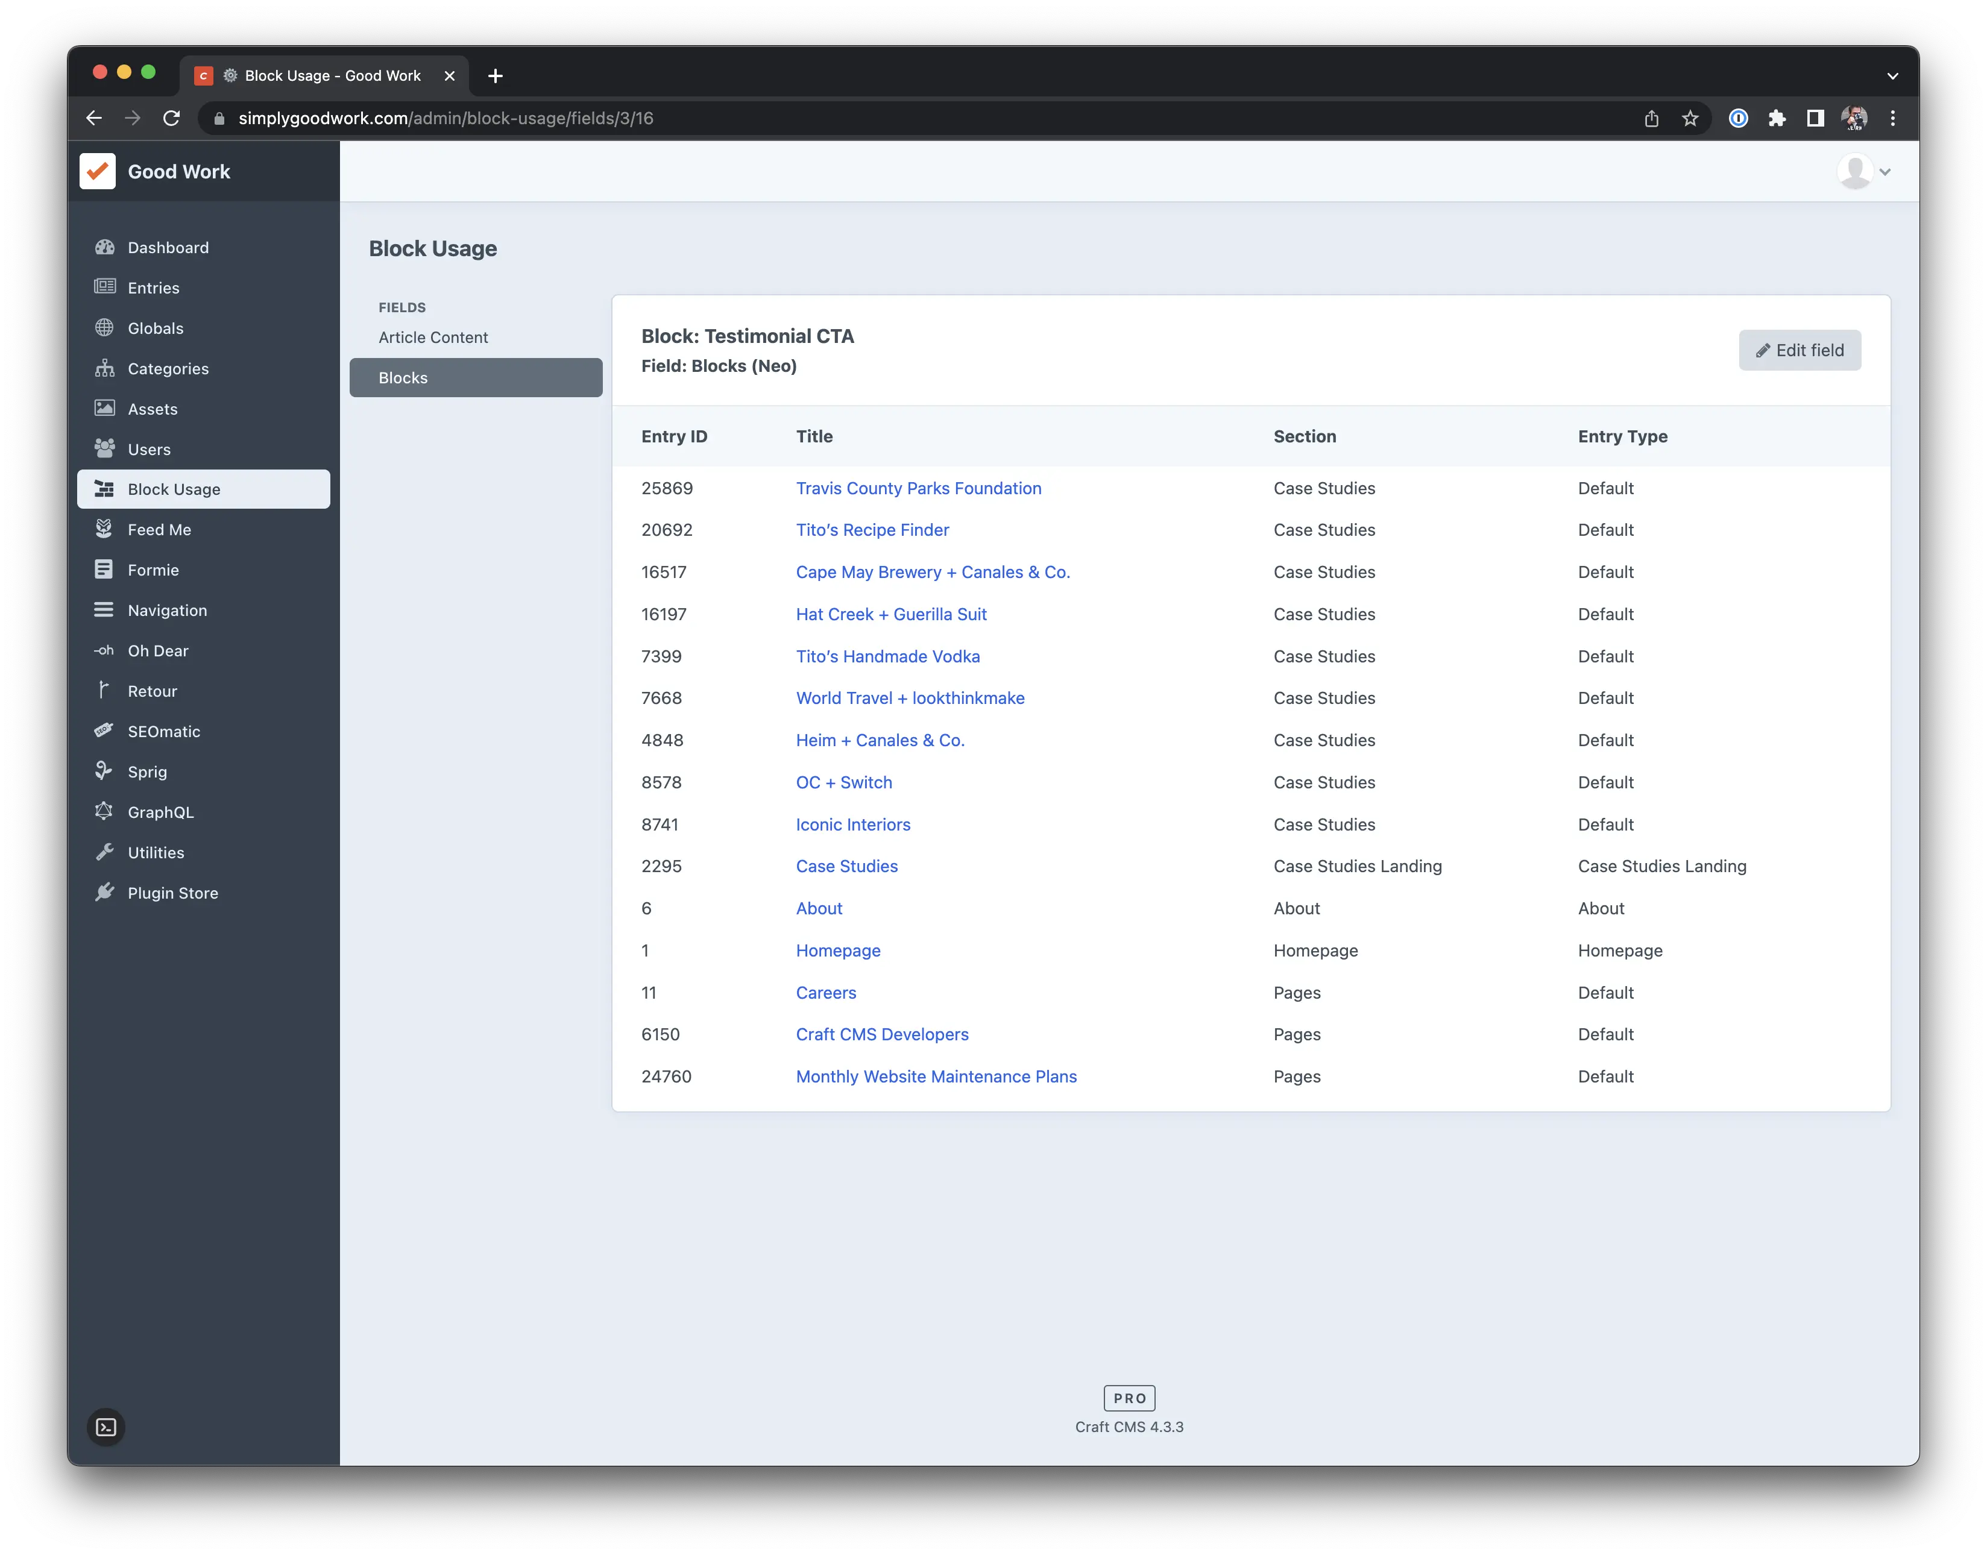Image resolution: width=1987 pixels, height=1555 pixels.
Task: Open the Travis County Parks Foundation entry
Action: coord(918,488)
